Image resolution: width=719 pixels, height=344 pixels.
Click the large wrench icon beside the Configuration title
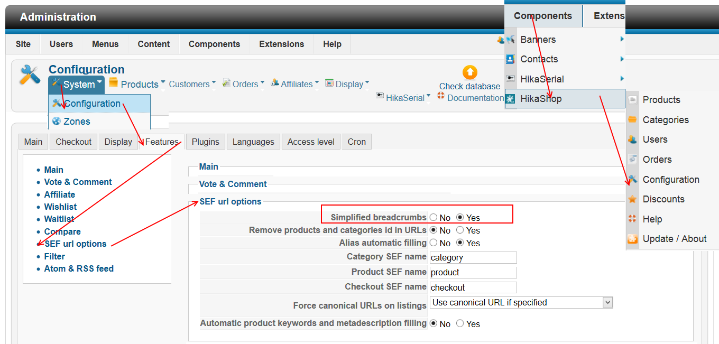[x=30, y=75]
